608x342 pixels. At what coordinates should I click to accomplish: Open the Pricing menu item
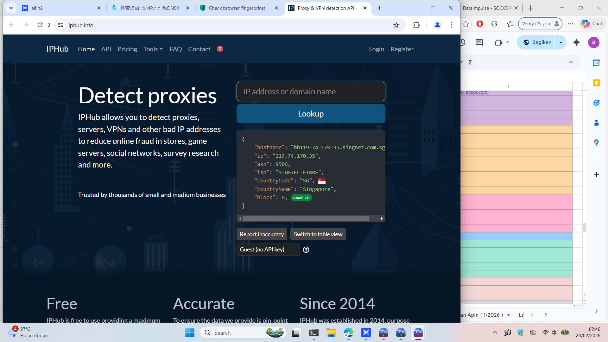[x=127, y=49]
